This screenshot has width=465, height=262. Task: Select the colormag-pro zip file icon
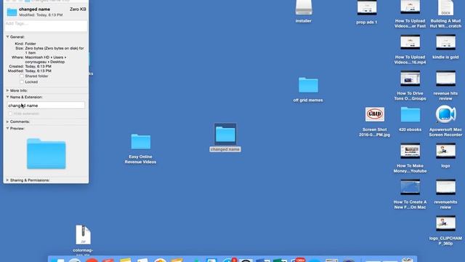[83, 234]
